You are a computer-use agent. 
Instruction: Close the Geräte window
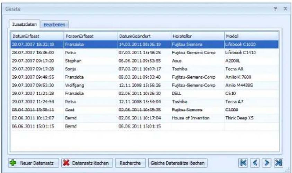[x=285, y=9]
